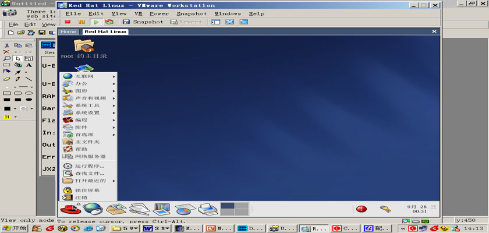Choose 运行程序... in the menu
Screen dimensions: 489x233
point(88,166)
